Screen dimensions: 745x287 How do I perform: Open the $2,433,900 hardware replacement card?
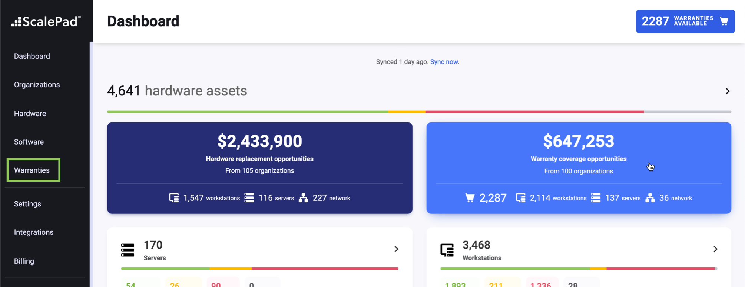point(260,168)
